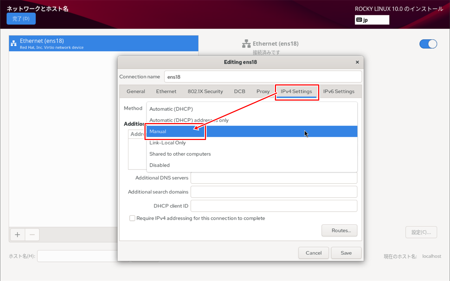This screenshot has height=281, width=450.
Task: Click the keyboard layout jp indicator
Action: coord(372,20)
